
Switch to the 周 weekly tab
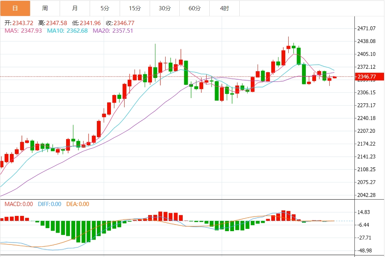[x=45, y=8]
